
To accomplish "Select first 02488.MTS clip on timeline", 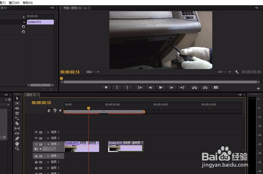I will click(x=82, y=146).
